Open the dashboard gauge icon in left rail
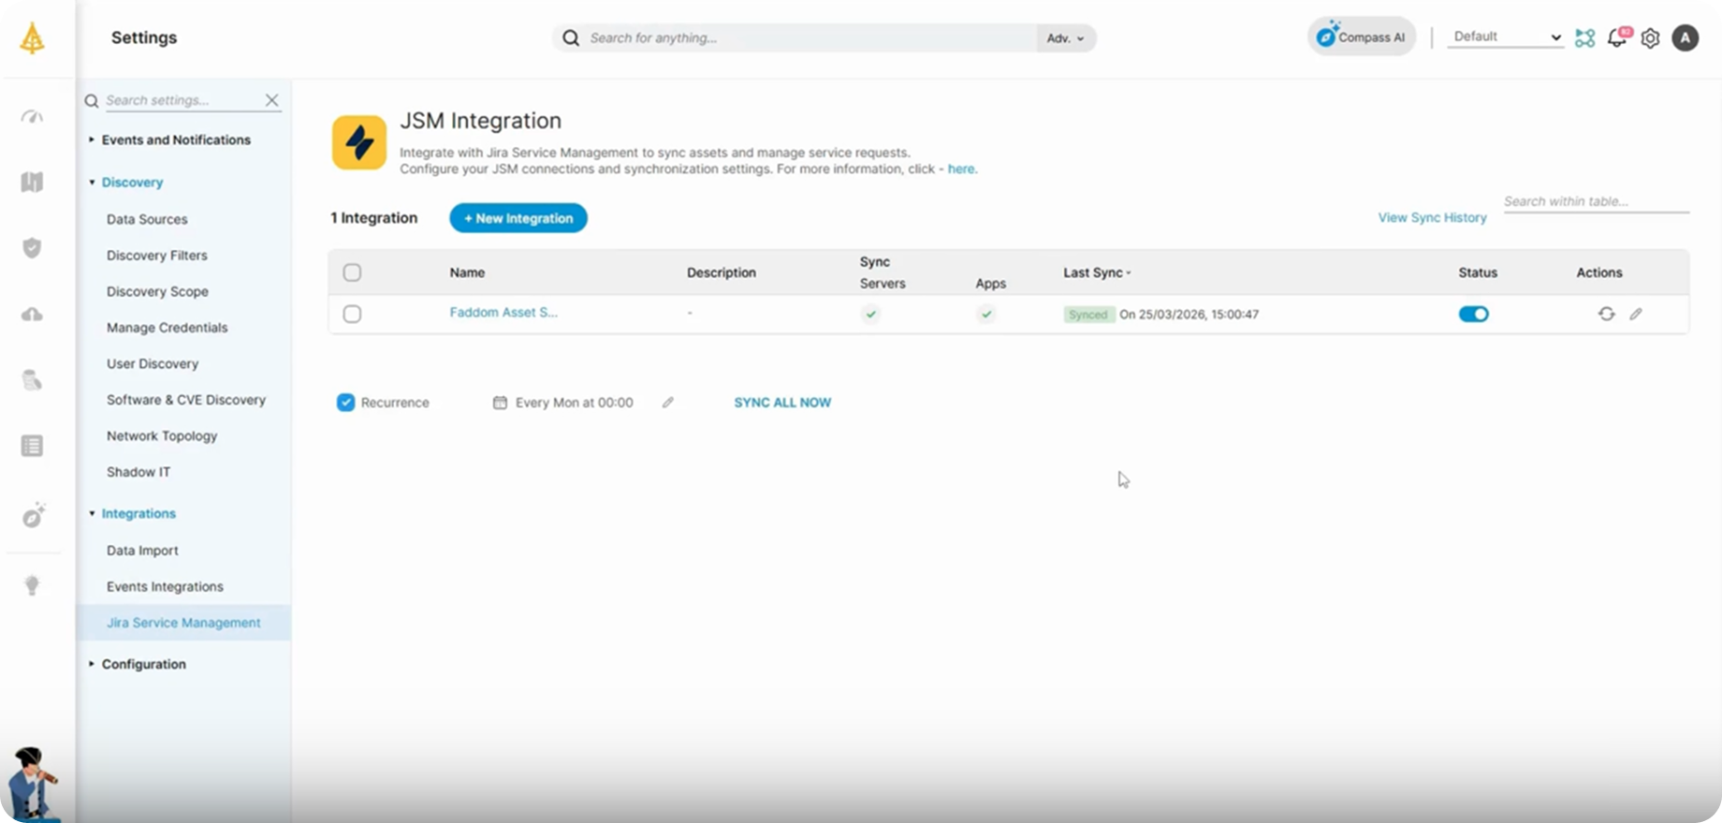Image resolution: width=1722 pixels, height=823 pixels. click(32, 116)
